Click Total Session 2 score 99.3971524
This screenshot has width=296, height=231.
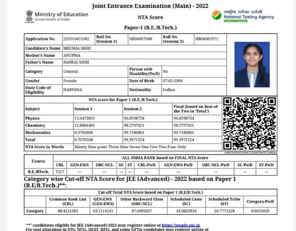[134, 140]
